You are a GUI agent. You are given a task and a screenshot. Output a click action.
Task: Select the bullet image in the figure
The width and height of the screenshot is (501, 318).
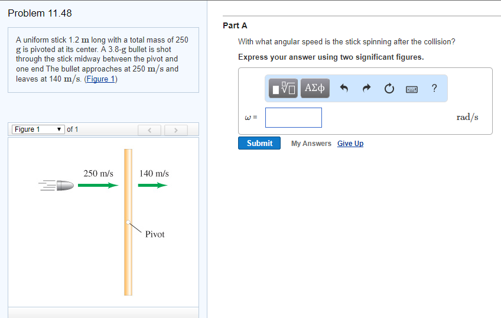(x=56, y=186)
